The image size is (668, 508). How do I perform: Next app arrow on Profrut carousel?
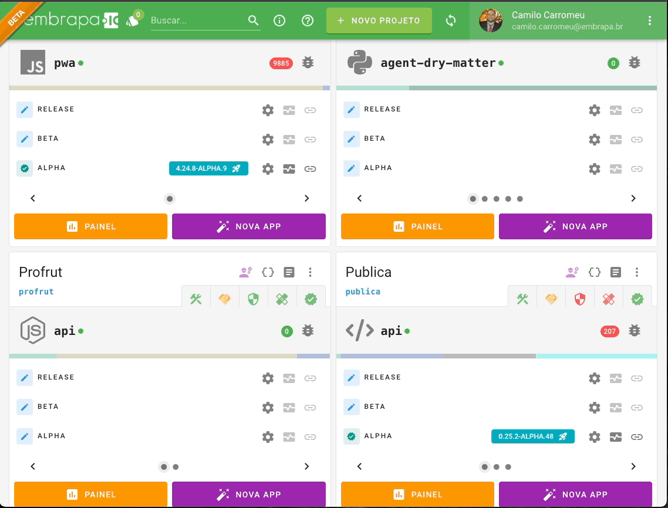[306, 467]
